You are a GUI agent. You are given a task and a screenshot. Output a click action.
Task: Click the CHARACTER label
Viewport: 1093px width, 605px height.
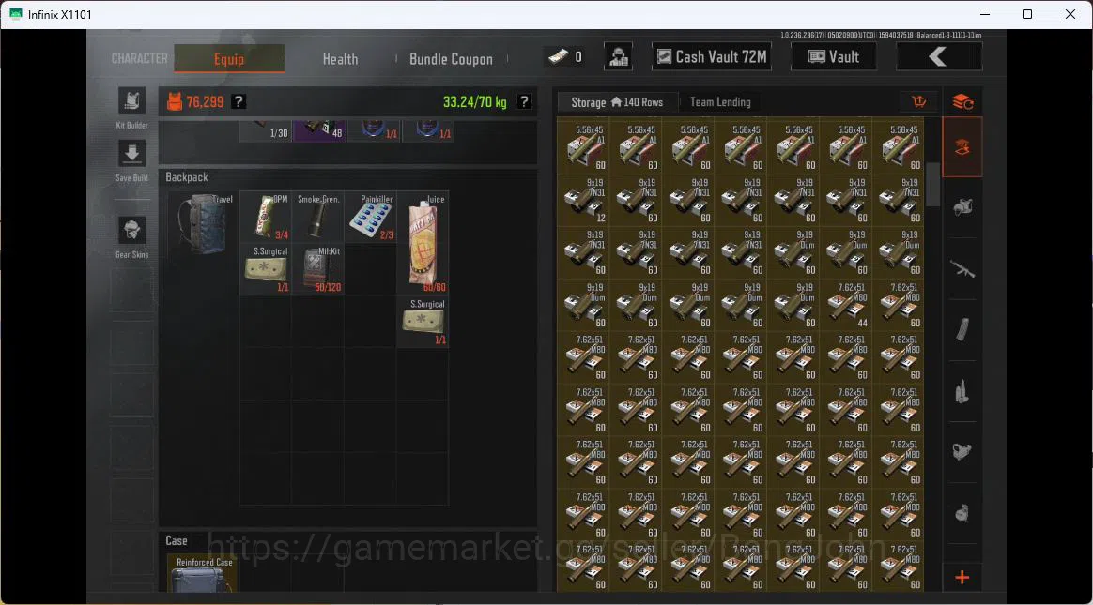pyautogui.click(x=139, y=58)
